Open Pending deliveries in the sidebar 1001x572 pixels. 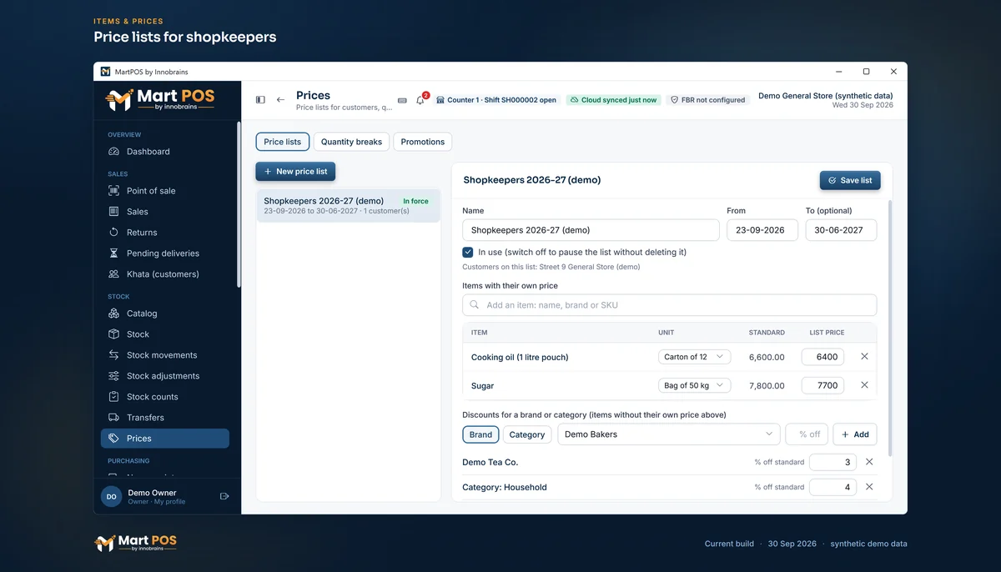(165, 253)
